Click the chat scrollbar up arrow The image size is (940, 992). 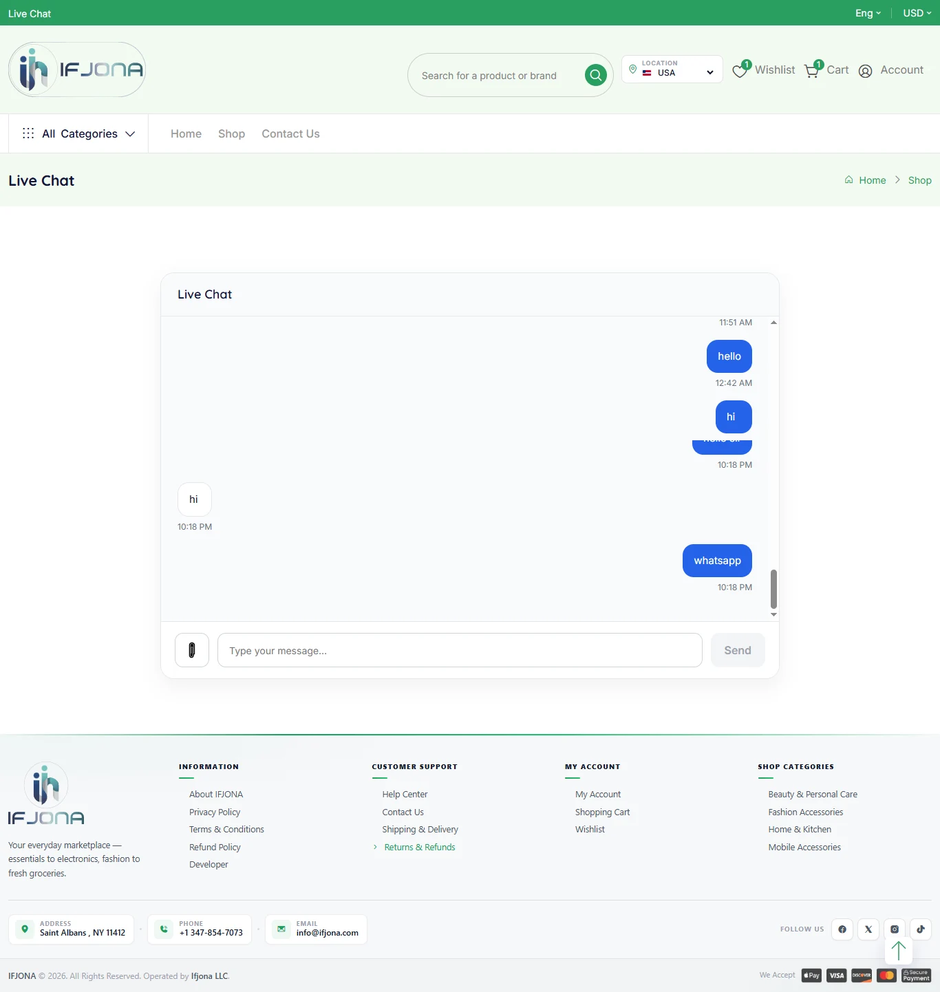[x=773, y=323]
